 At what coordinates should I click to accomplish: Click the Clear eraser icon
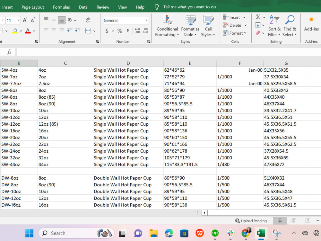click(x=258, y=33)
